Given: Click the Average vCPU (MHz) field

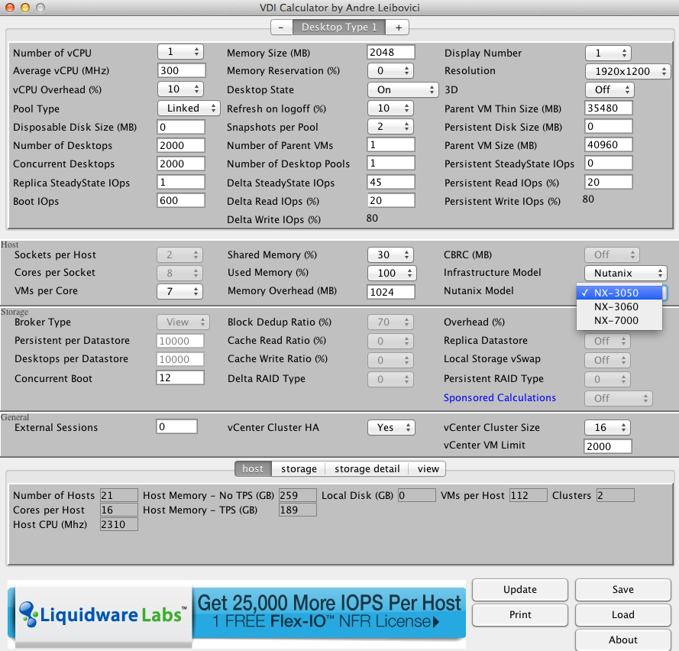Looking at the screenshot, I should click(x=181, y=70).
